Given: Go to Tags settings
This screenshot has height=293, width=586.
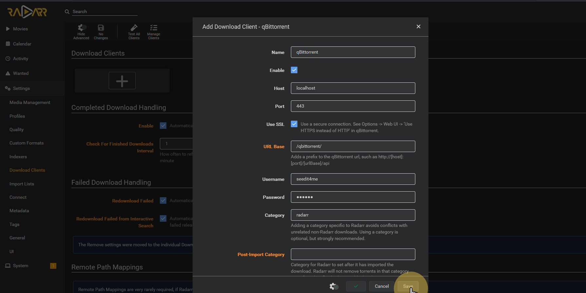Looking at the screenshot, I should [x=14, y=224].
